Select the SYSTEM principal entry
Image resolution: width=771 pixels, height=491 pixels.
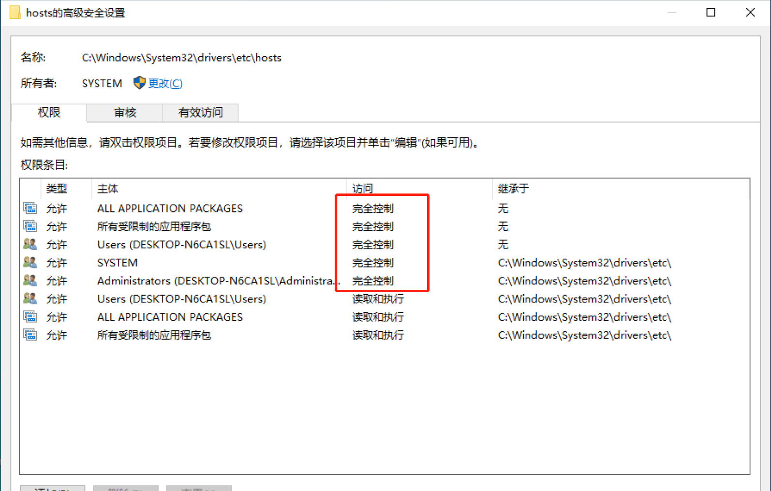click(385, 263)
